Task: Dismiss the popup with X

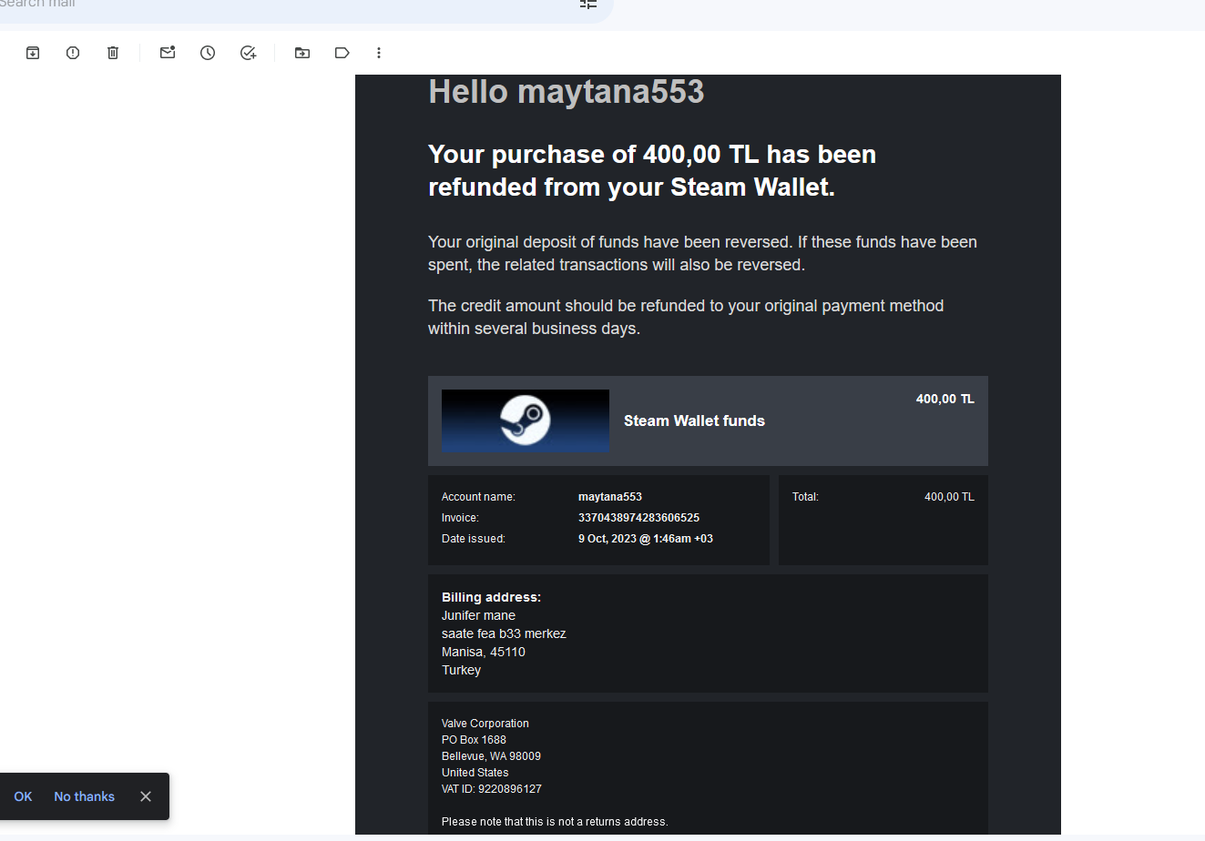Action: pos(146,796)
